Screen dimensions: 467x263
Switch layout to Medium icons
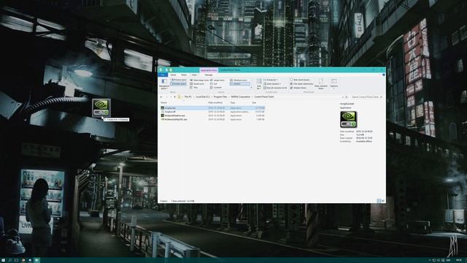(x=239, y=80)
